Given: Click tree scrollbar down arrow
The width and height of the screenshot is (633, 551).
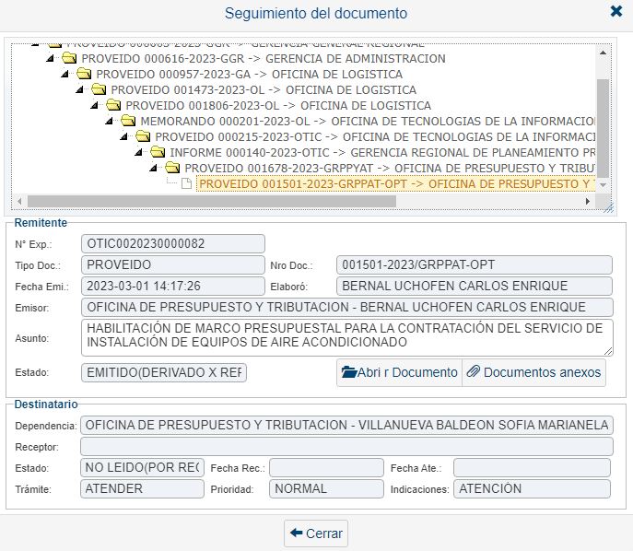Looking at the screenshot, I should (x=603, y=185).
